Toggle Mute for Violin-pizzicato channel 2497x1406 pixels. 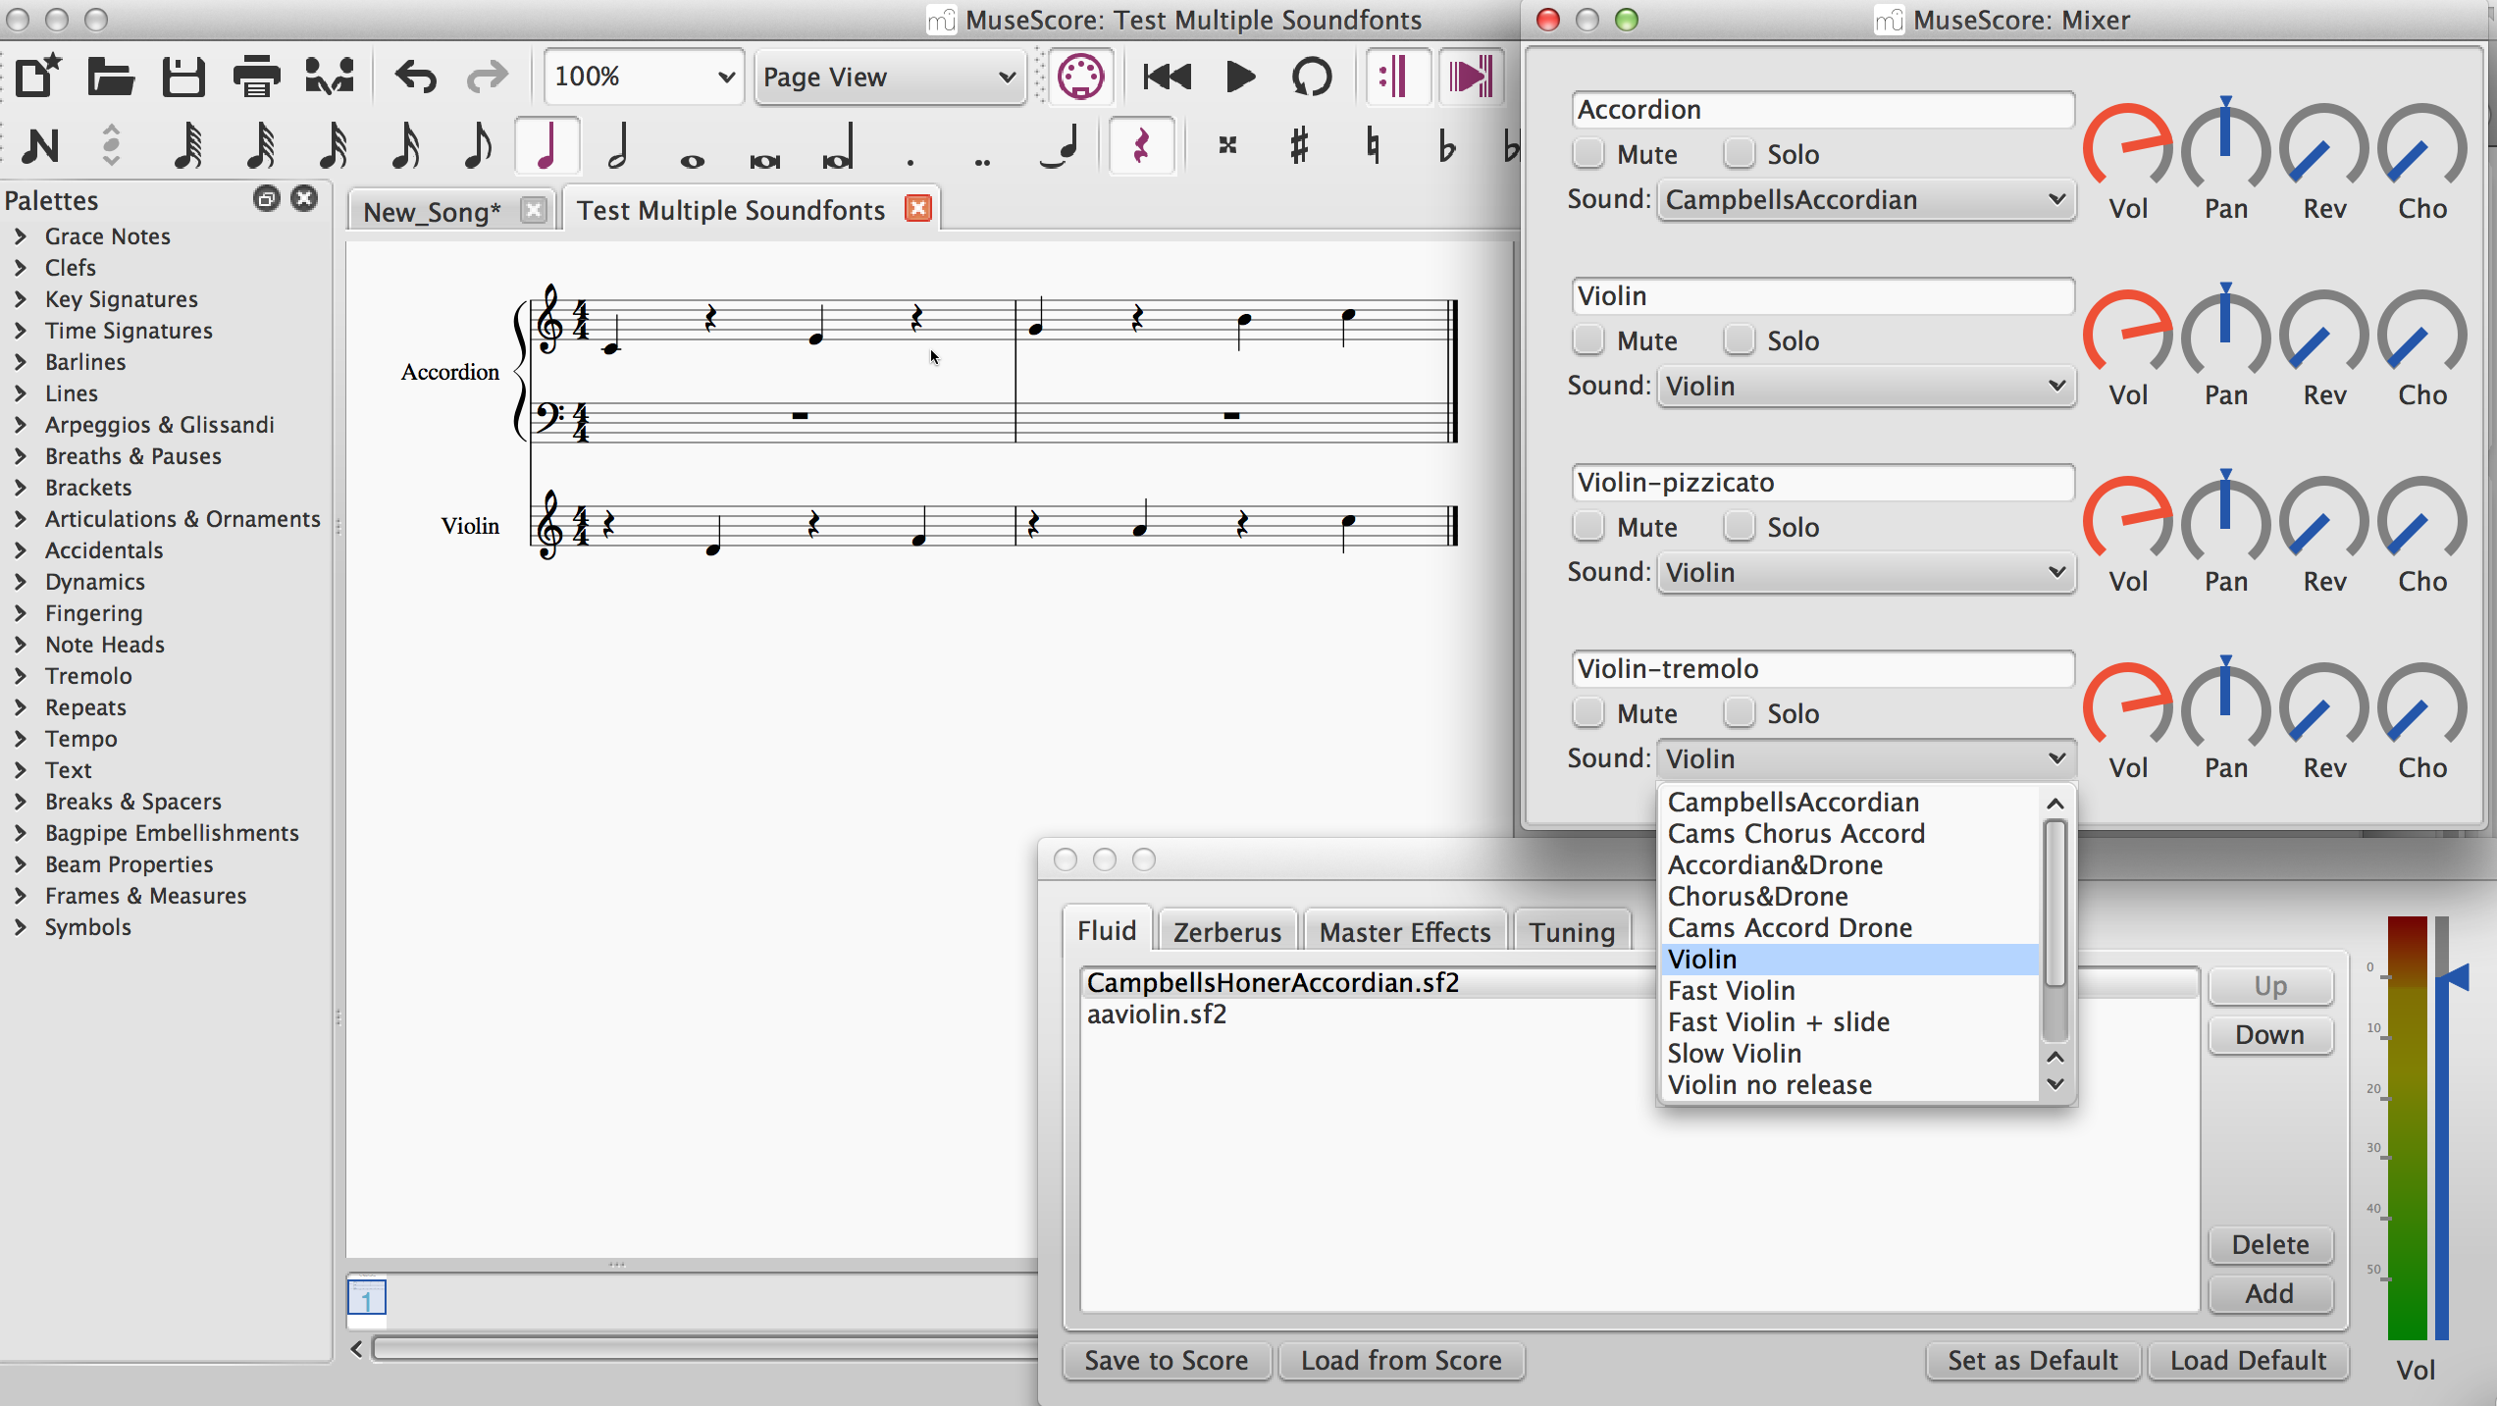point(1587,527)
